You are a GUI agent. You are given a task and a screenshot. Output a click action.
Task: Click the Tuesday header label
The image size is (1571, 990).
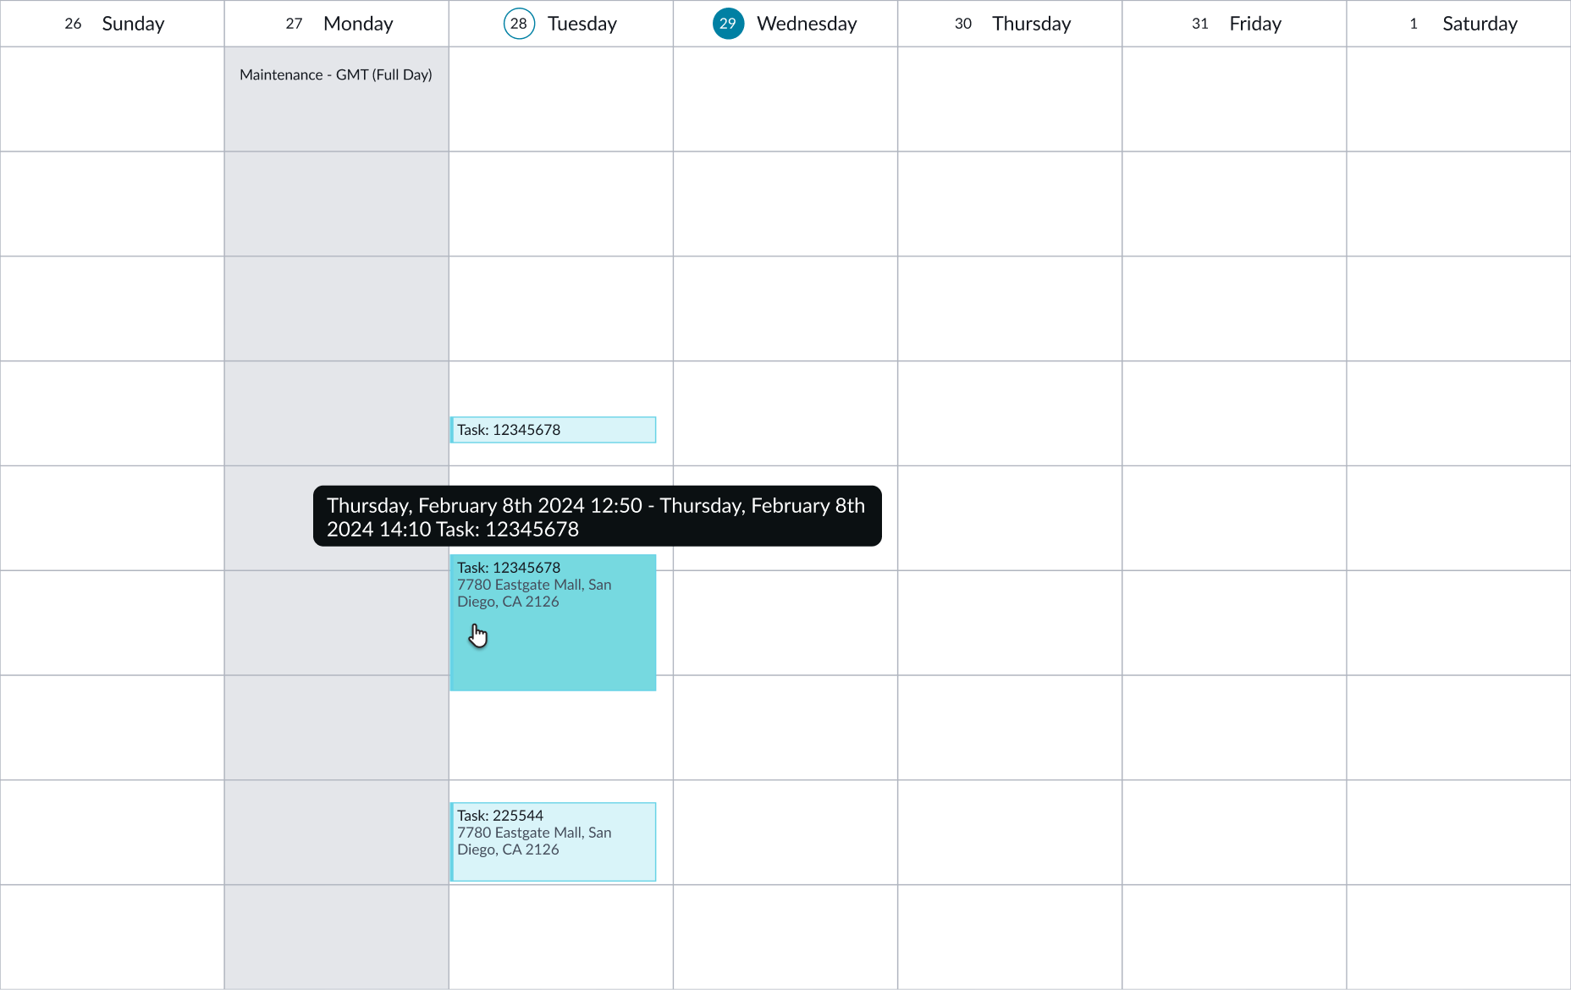pyautogui.click(x=582, y=24)
